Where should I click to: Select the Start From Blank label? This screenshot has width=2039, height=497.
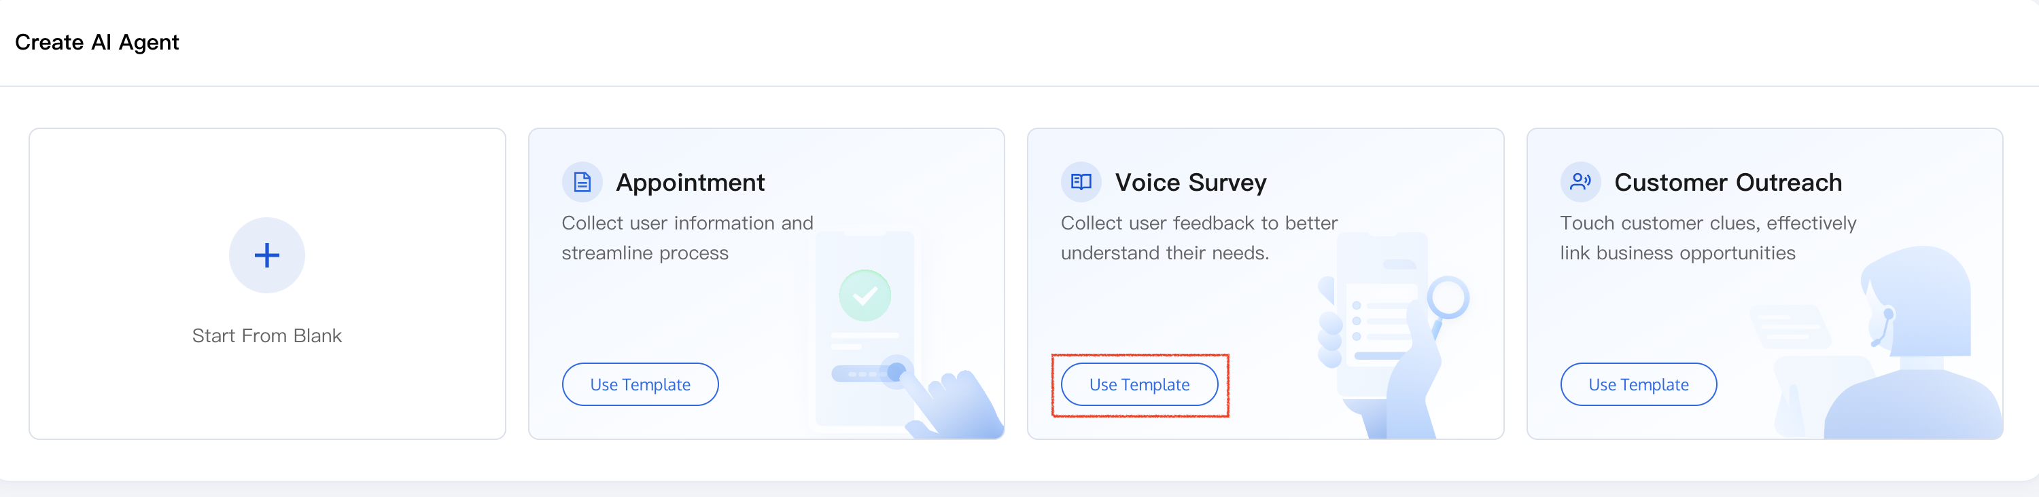[x=266, y=336]
